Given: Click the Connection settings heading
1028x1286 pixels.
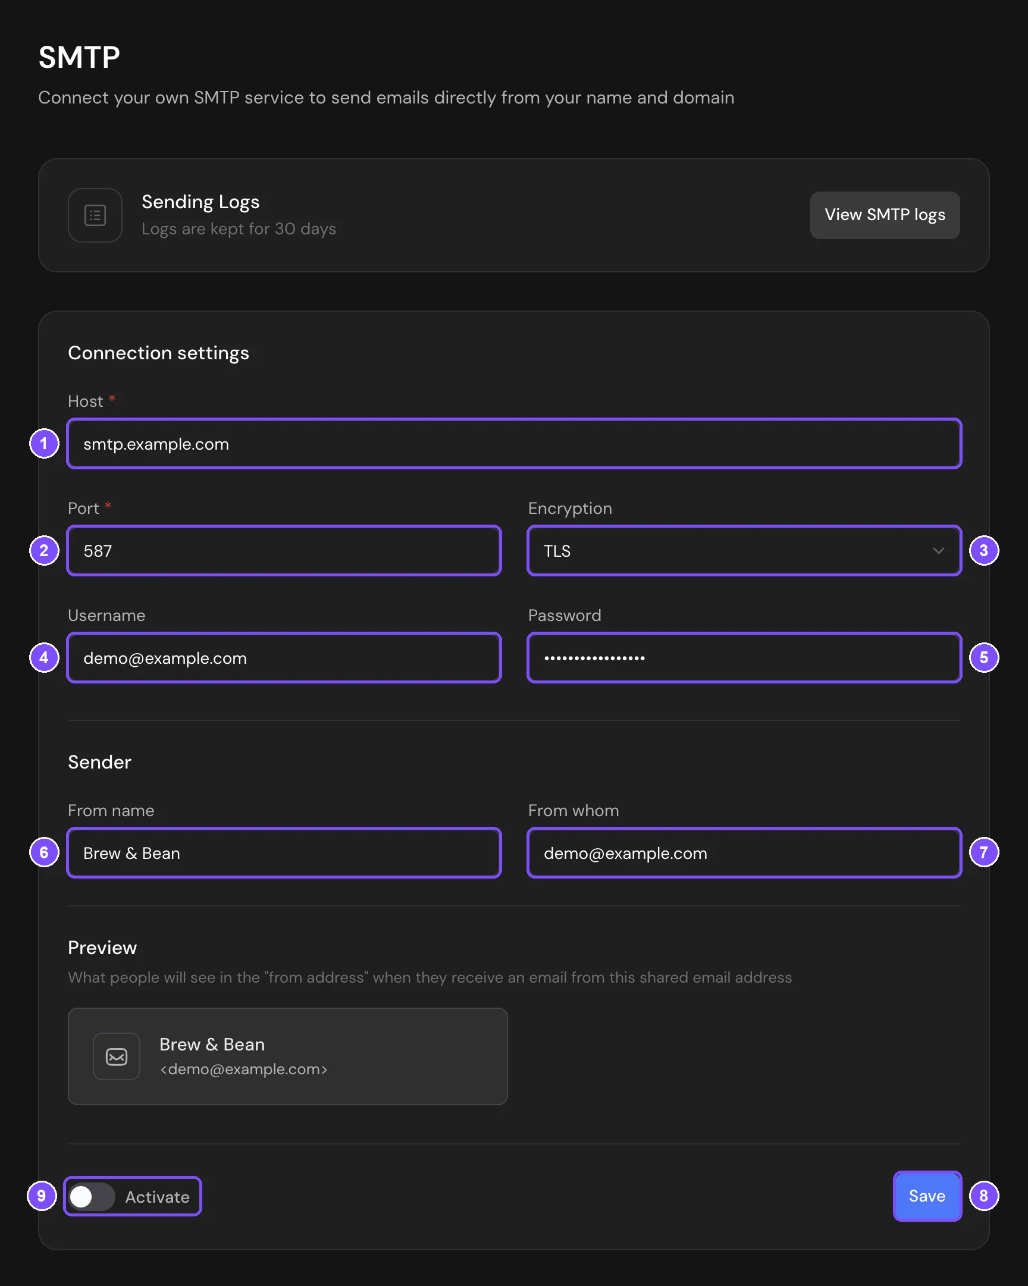Looking at the screenshot, I should (x=158, y=353).
